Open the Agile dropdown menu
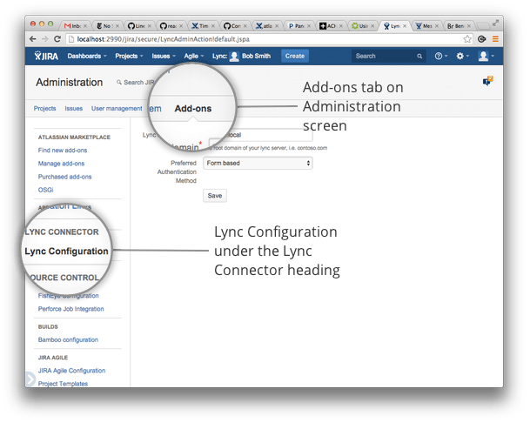Image resolution: width=530 pixels, height=423 pixels. pyautogui.click(x=194, y=56)
